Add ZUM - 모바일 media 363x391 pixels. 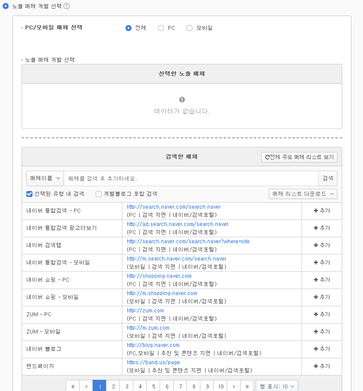point(322,331)
